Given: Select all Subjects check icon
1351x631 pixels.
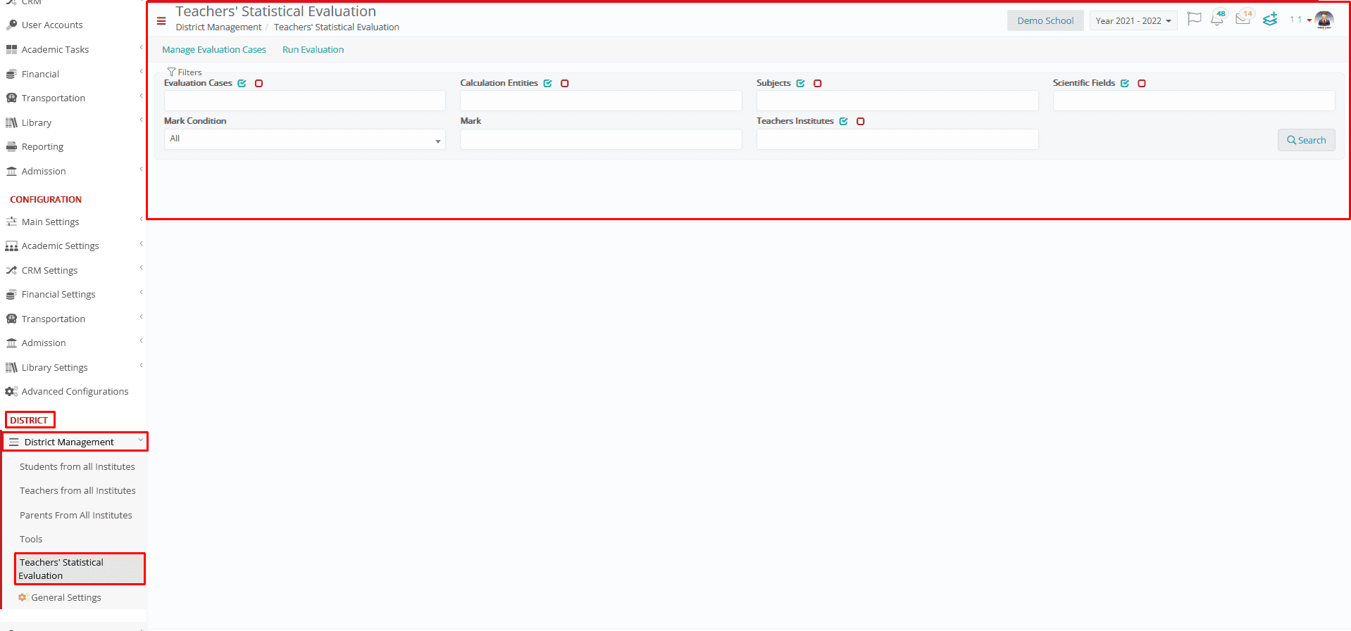Looking at the screenshot, I should [x=800, y=83].
